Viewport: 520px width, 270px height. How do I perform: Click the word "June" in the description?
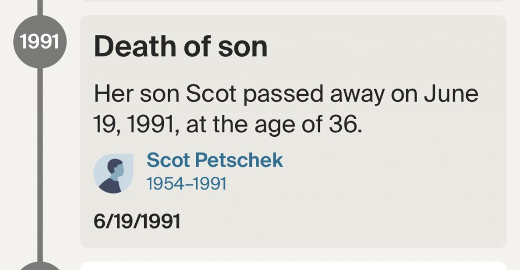coord(451,94)
